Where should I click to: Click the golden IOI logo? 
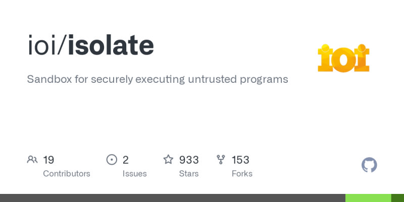(343, 58)
